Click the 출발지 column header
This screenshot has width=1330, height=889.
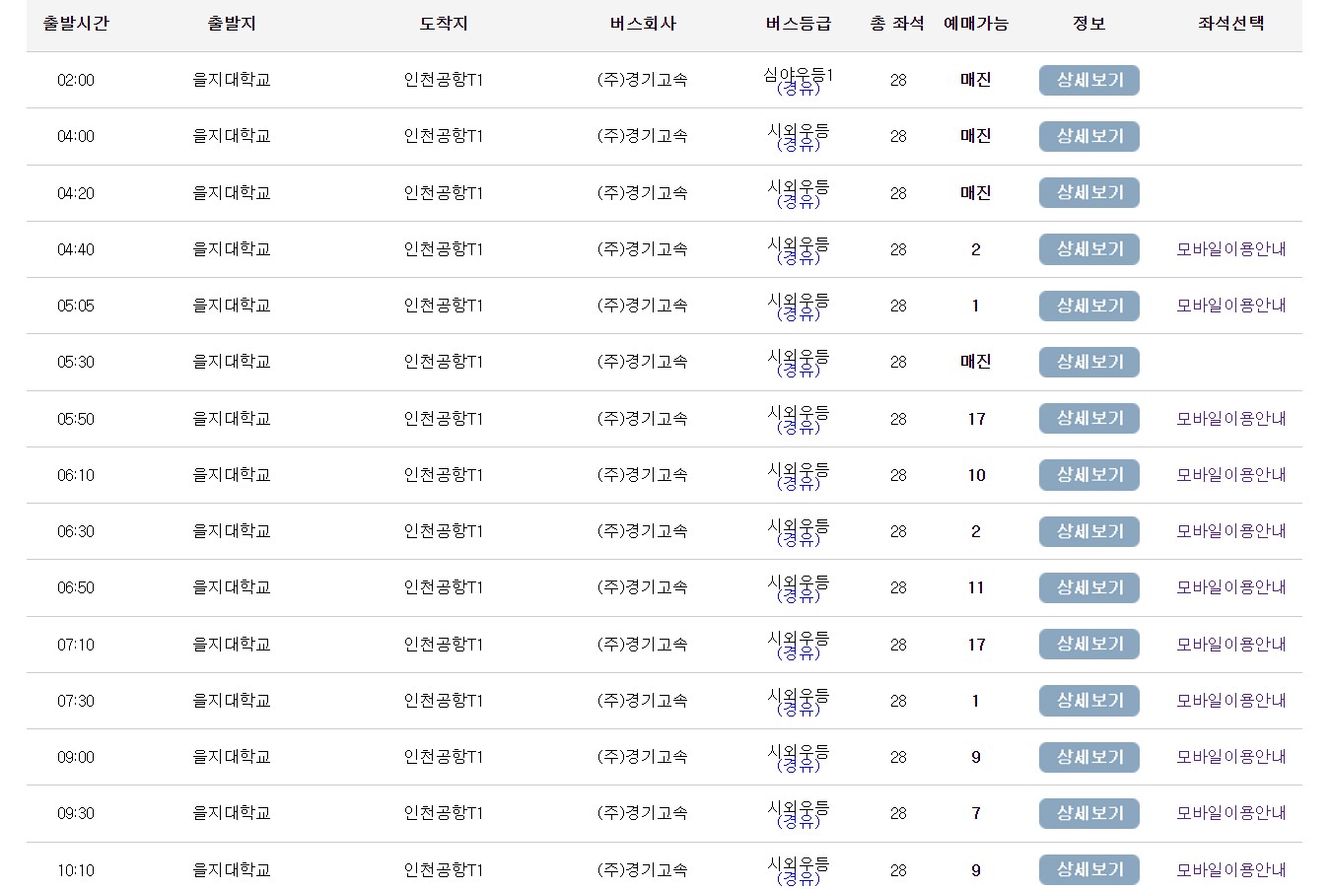(232, 23)
